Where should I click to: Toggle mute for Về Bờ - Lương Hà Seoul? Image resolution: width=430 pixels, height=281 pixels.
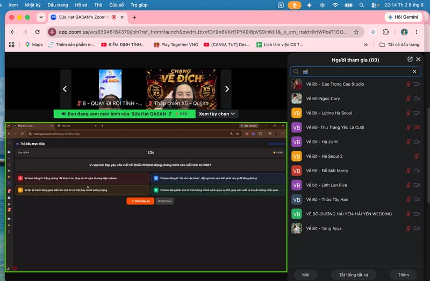(408, 113)
